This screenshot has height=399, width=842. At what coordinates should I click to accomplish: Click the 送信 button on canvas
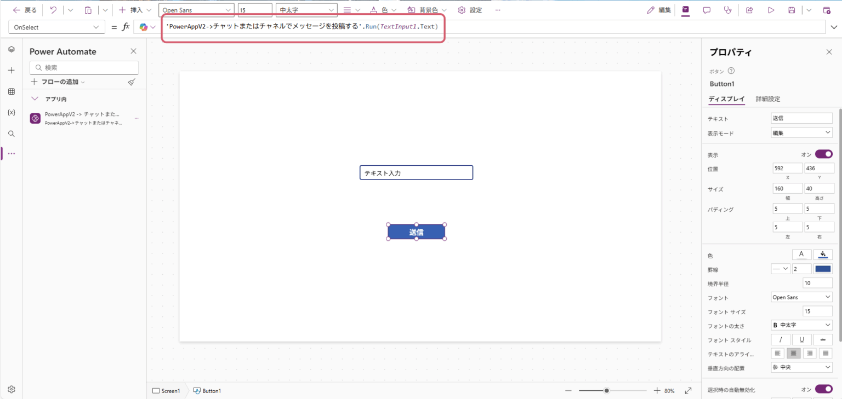click(416, 232)
